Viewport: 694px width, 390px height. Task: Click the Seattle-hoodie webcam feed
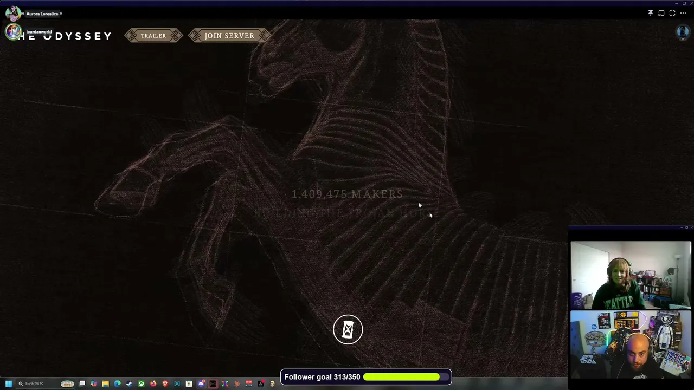pos(631,275)
